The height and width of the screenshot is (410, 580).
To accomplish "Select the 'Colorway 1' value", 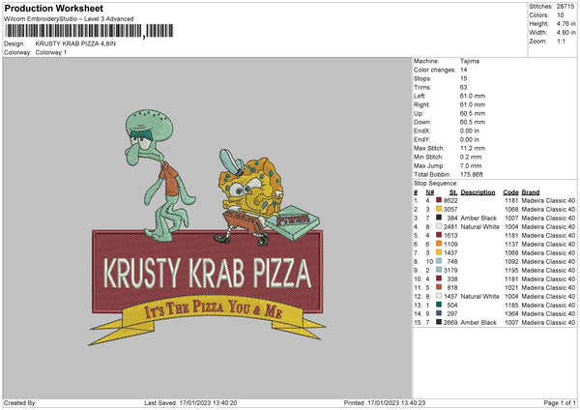I will click(x=51, y=52).
